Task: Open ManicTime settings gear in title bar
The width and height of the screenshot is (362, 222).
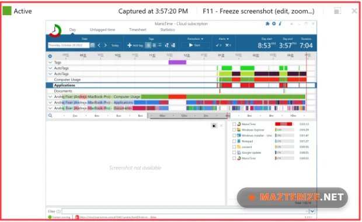Action: coord(274,23)
